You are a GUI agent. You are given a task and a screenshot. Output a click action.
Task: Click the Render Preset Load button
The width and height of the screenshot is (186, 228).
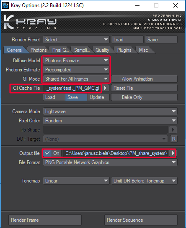point(127,40)
